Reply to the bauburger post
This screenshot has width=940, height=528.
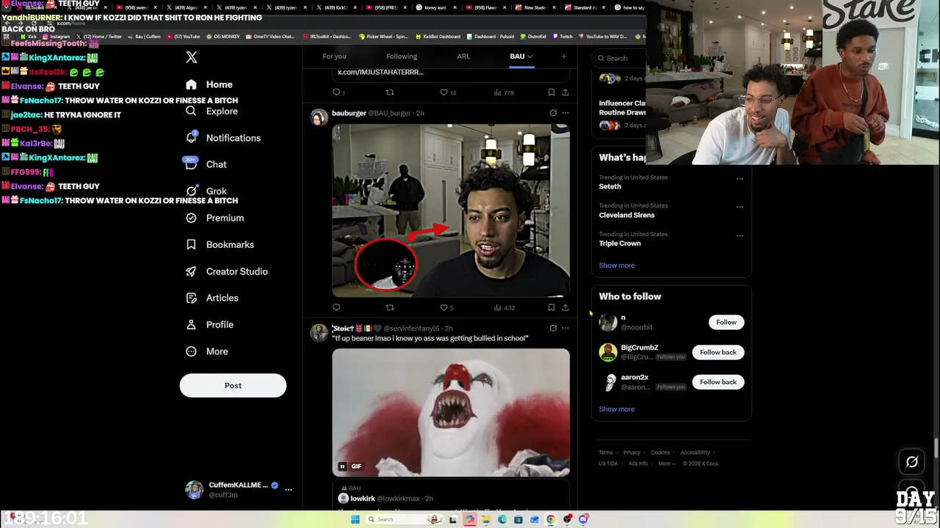336,307
